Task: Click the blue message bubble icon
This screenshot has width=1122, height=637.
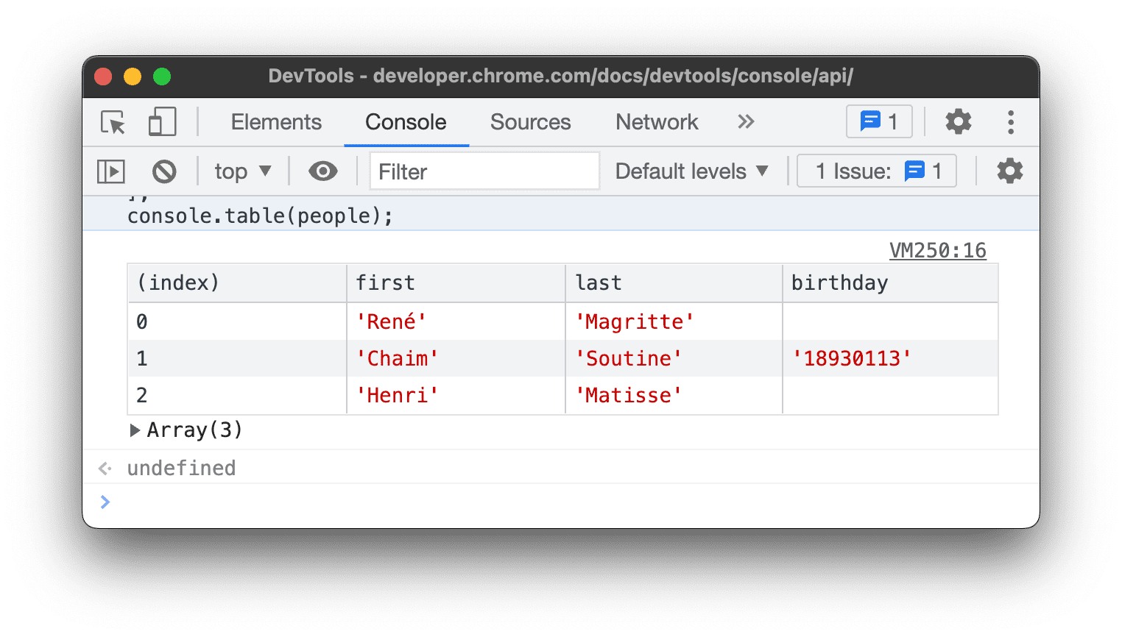Action: click(x=871, y=121)
